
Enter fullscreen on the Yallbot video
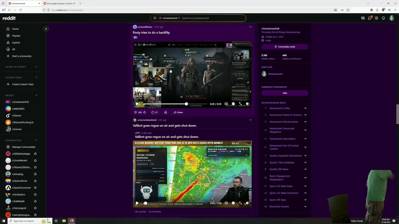click(x=240, y=203)
